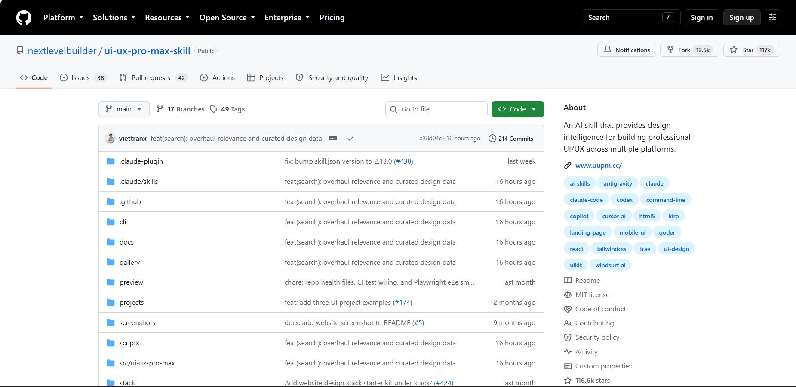Click the Fork button
The width and height of the screenshot is (796, 387).
[689, 50]
